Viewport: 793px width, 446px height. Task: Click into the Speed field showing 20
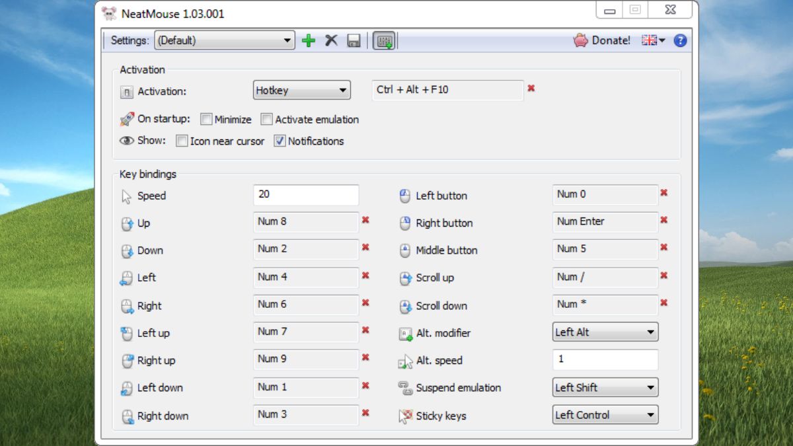click(306, 195)
